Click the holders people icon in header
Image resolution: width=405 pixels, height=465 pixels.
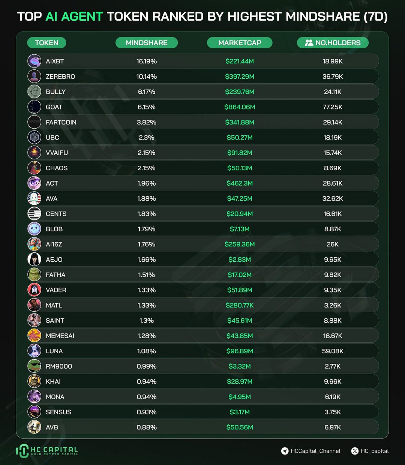[x=309, y=43]
